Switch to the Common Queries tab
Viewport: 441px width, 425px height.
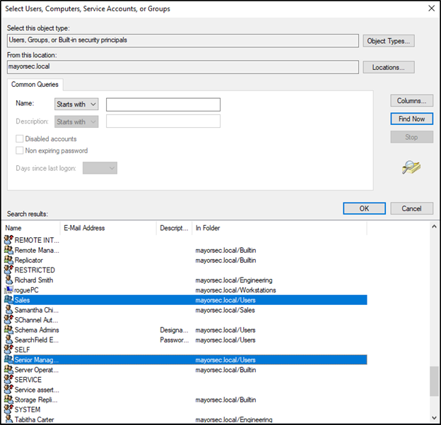coord(34,84)
